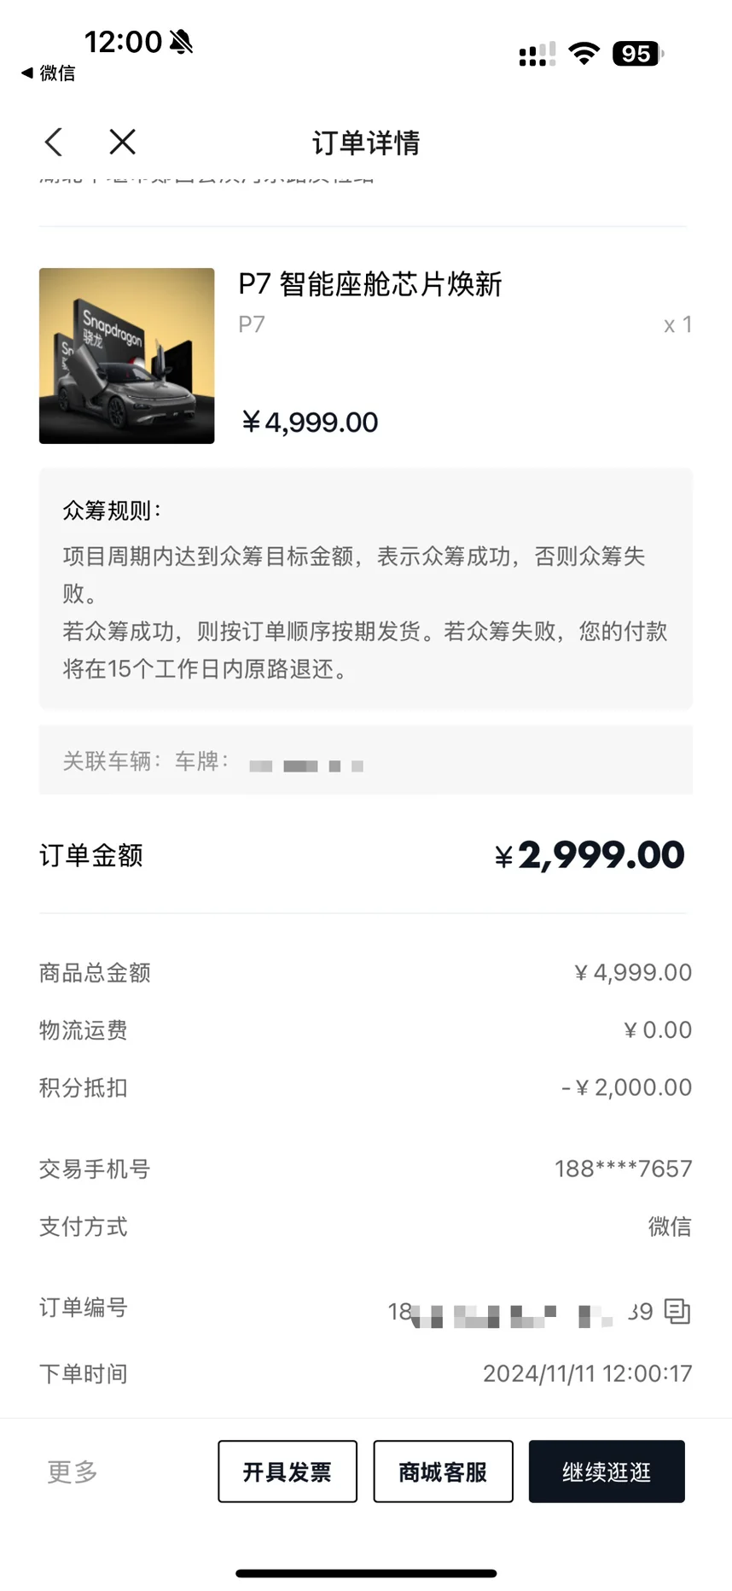The width and height of the screenshot is (732, 1591).
Task: Tap 继续逛逛 to continue shopping
Action: (607, 1472)
